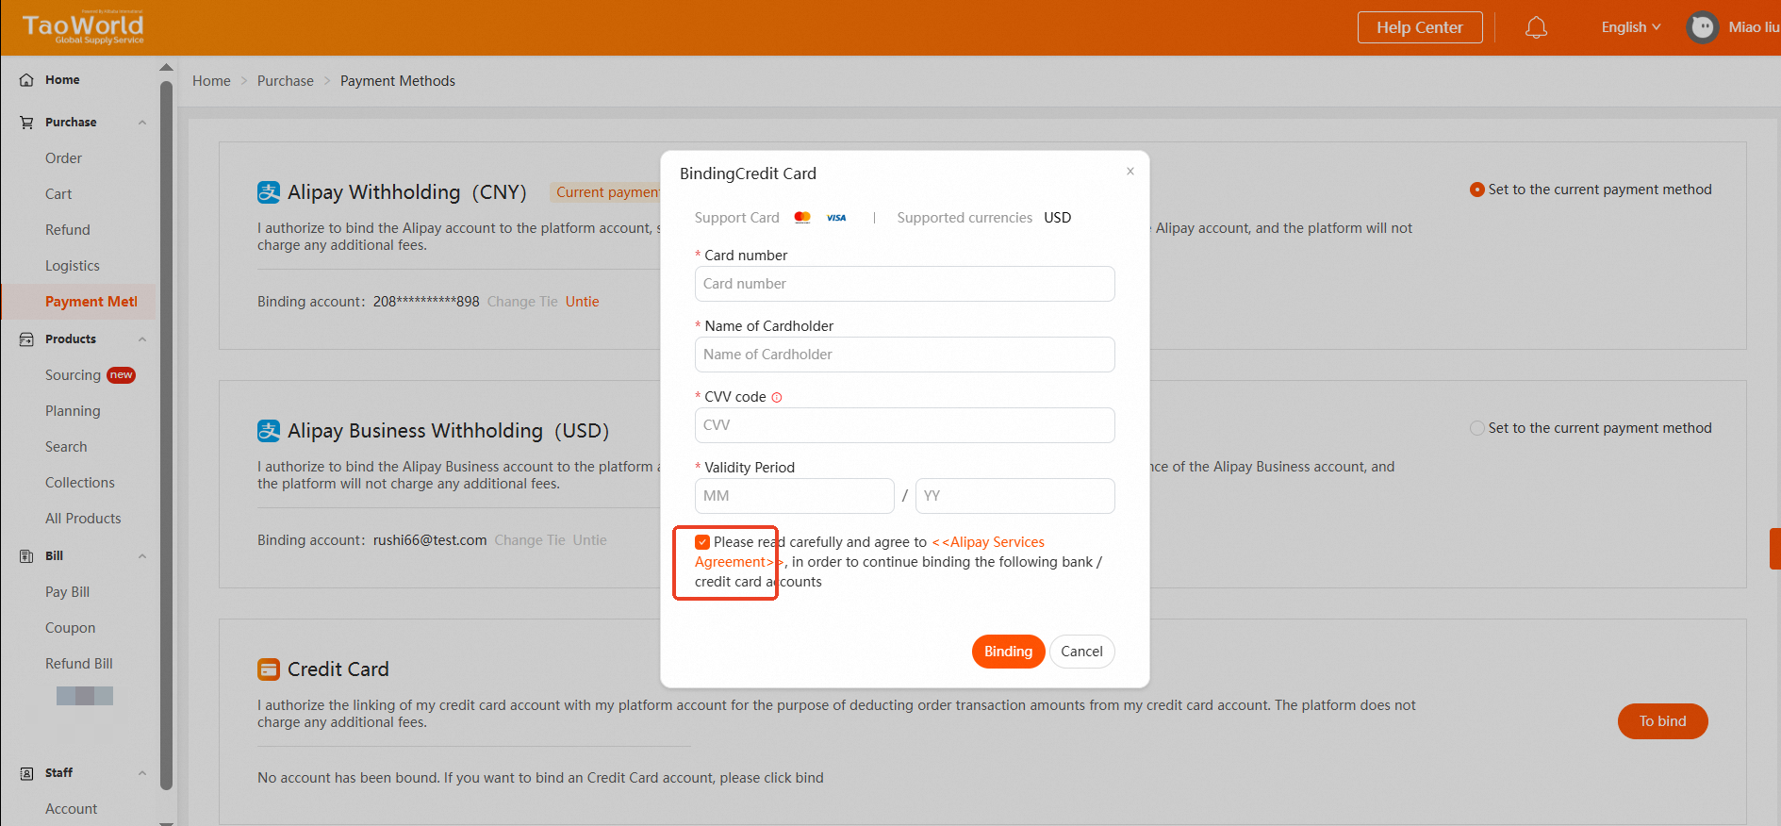Click the CVV code info icon

coord(777,397)
